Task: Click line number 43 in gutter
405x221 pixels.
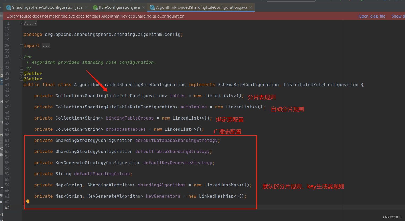Action: (7, 96)
